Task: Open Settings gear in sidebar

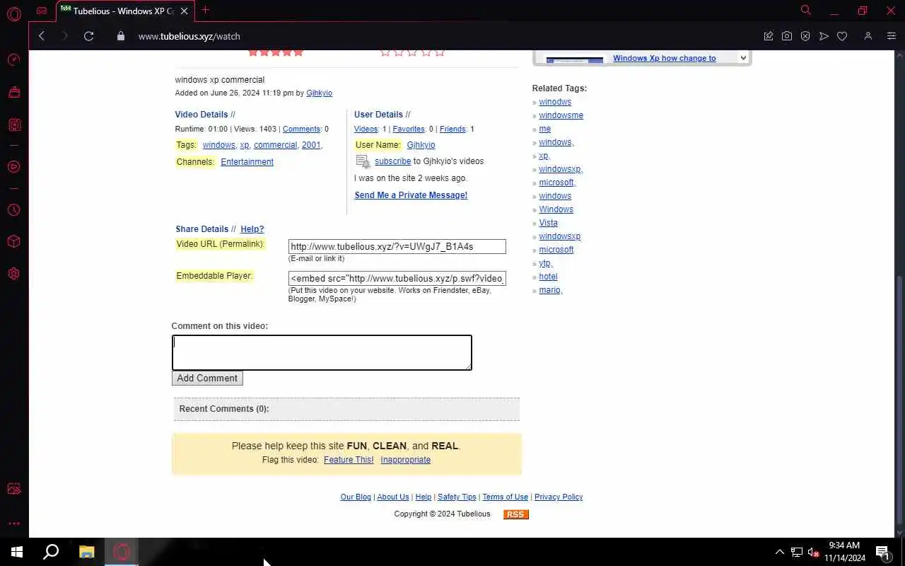Action: click(x=13, y=274)
